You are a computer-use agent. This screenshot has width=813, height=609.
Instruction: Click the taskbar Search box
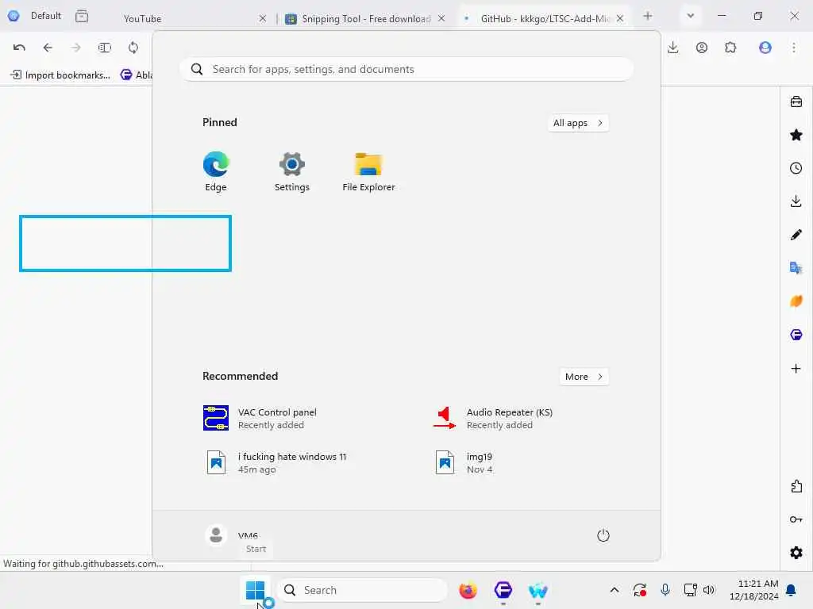tap(362, 590)
